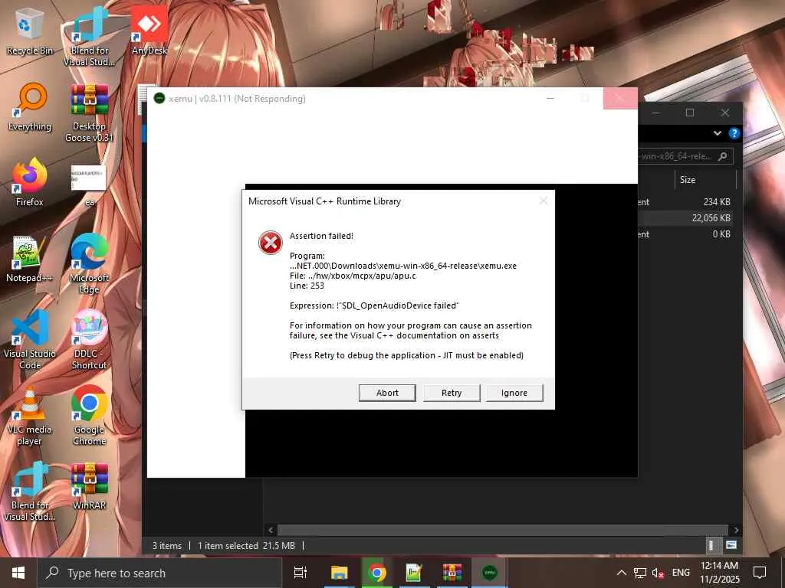Viewport: 785px width, 588px height.
Task: Click the File Explorer search box
Action: point(685,156)
